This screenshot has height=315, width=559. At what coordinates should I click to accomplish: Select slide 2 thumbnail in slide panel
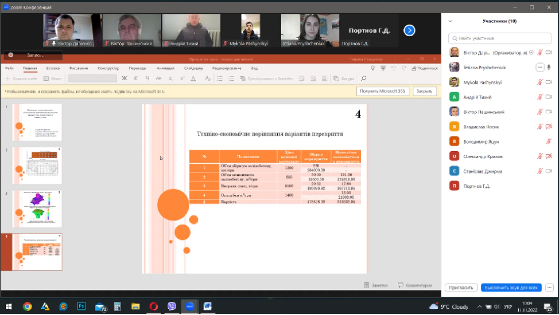click(37, 165)
